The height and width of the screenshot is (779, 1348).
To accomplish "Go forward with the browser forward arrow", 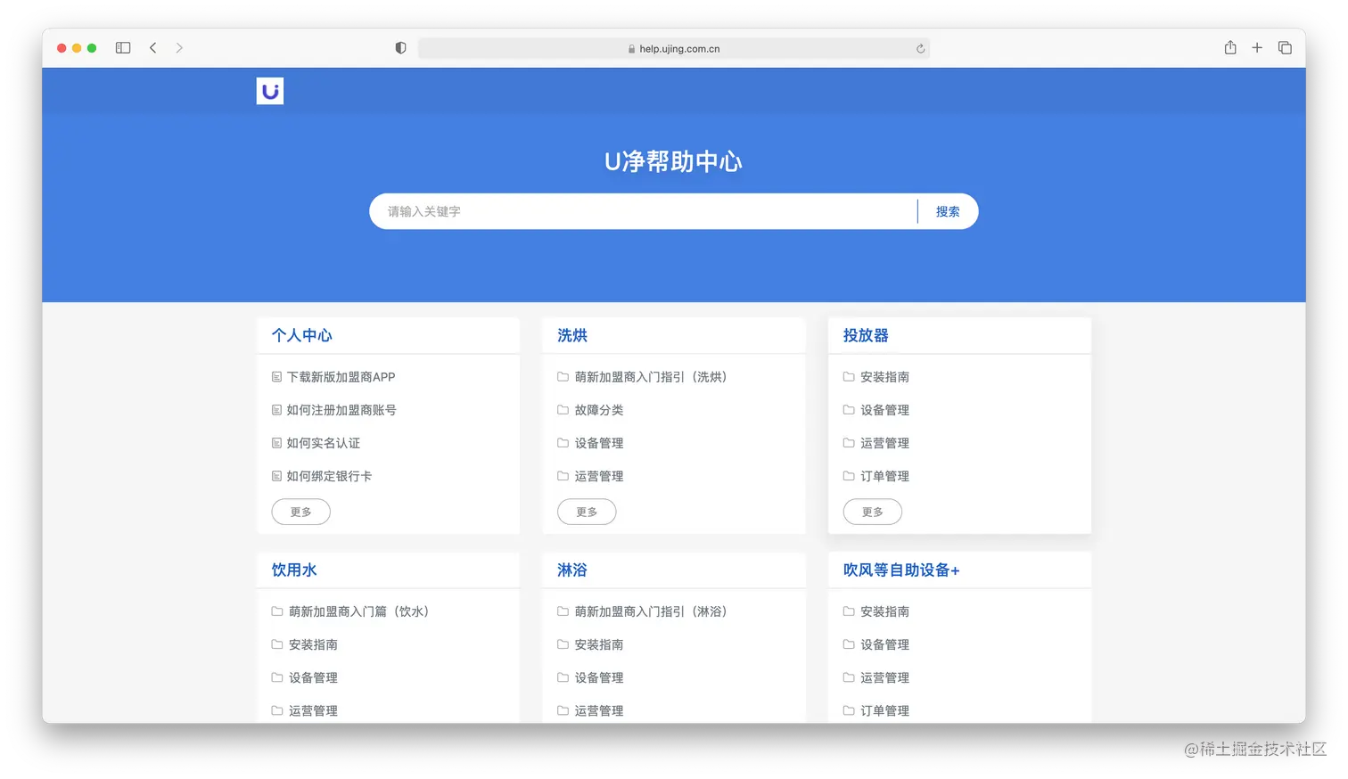I will [x=179, y=48].
